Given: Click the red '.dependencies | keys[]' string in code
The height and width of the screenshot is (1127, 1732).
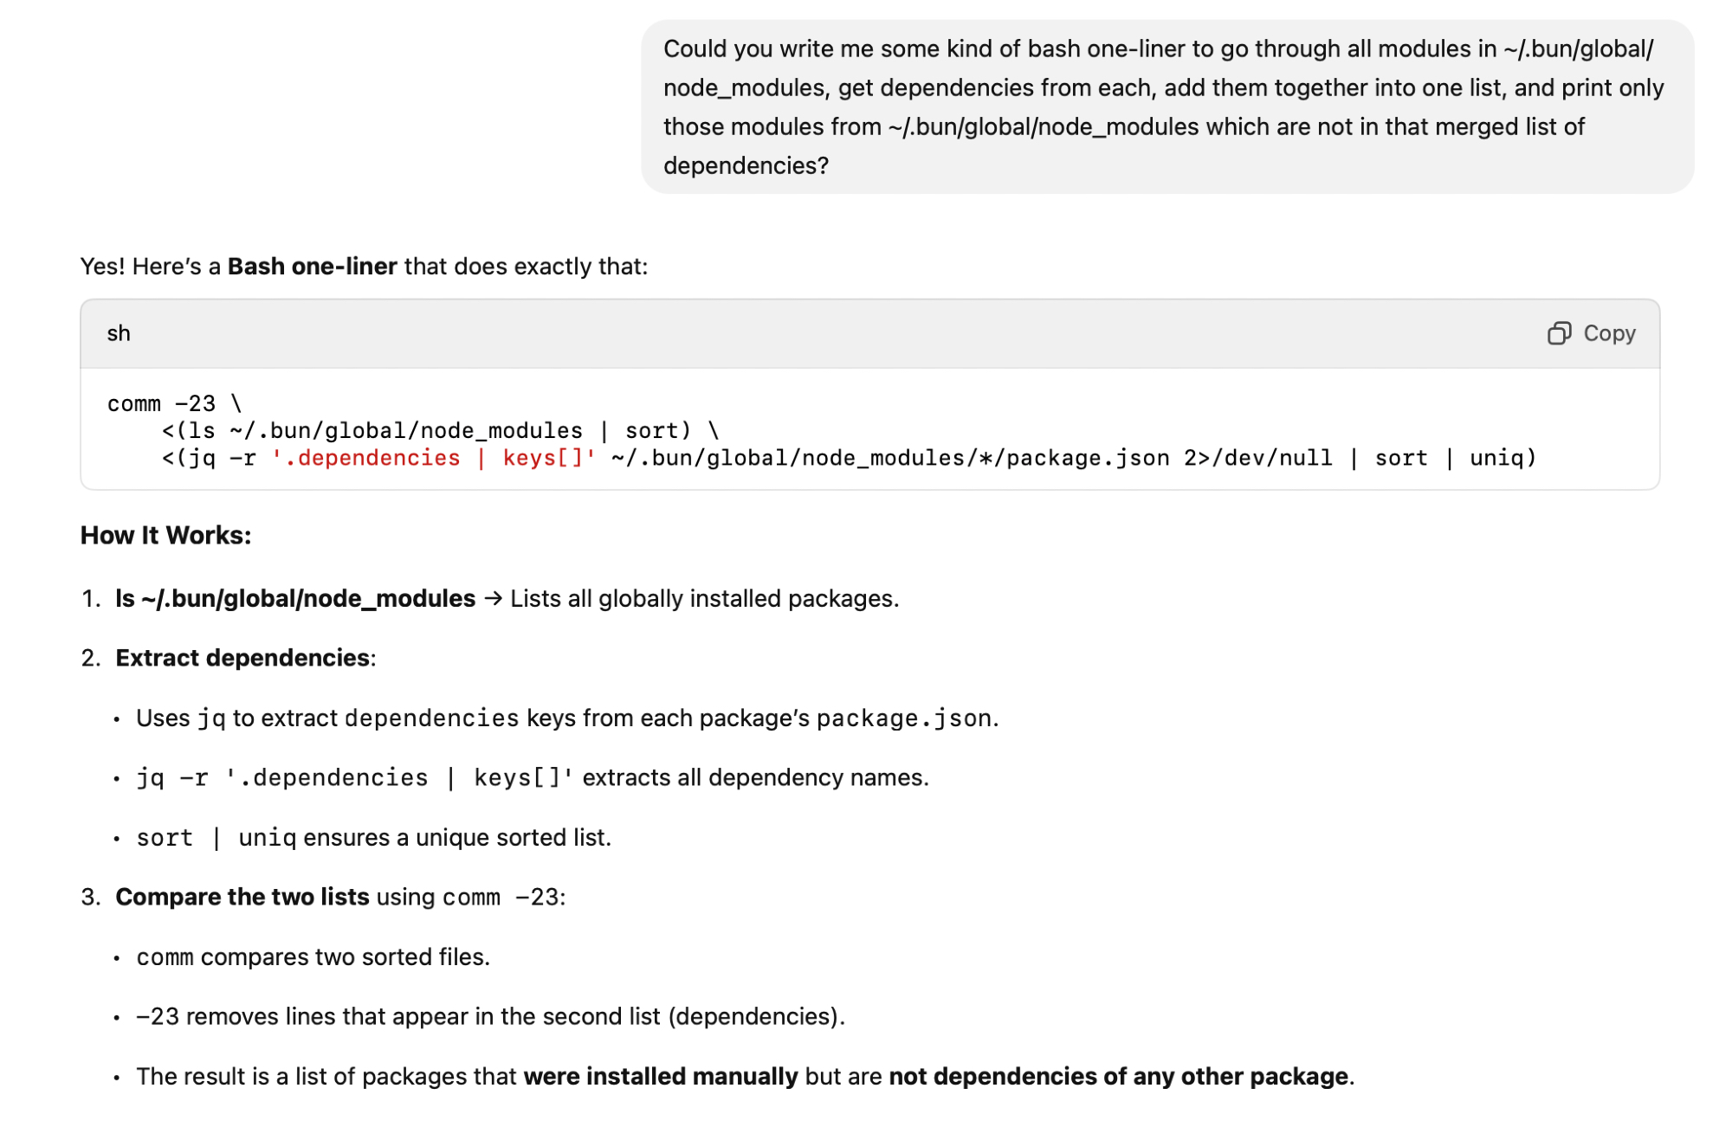Looking at the screenshot, I should pyautogui.click(x=433, y=458).
